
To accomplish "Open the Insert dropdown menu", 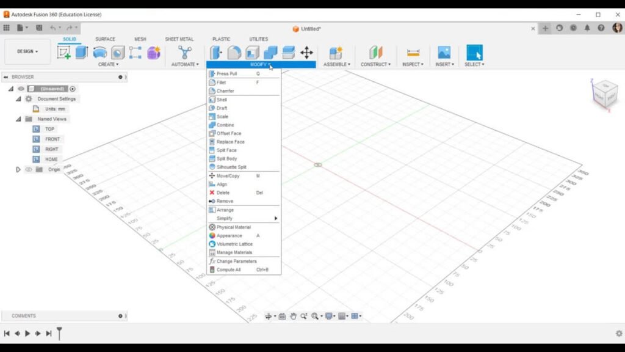I will point(444,64).
